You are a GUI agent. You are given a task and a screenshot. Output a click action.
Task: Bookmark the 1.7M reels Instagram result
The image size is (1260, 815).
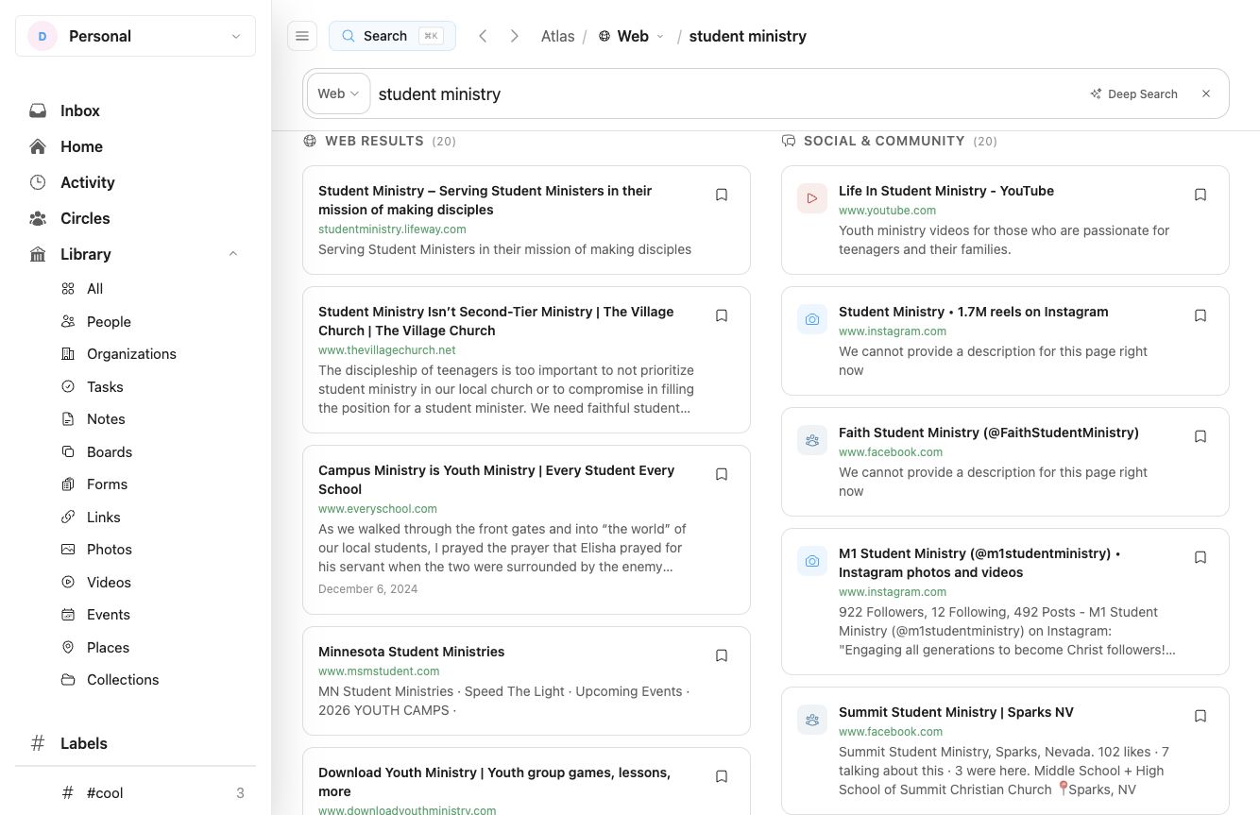pyautogui.click(x=1200, y=315)
